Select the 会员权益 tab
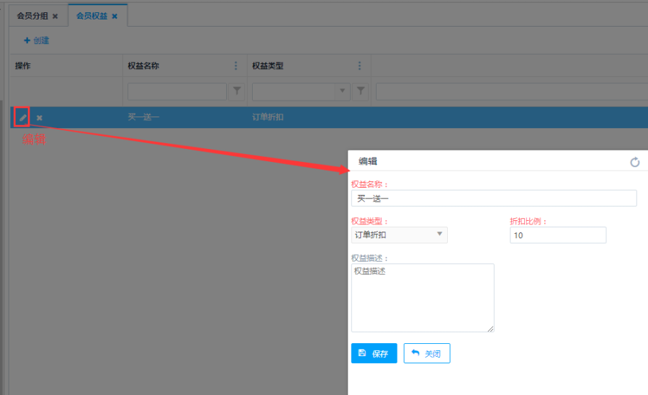This screenshot has height=395, width=648. (x=91, y=16)
